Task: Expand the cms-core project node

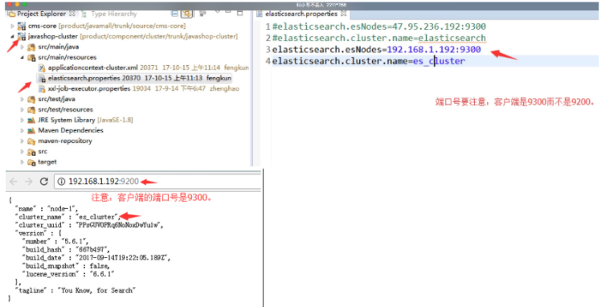Action: pos(12,26)
